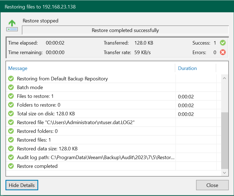Screen dimensions: 234x196
Task: Sort by the Message column header
Action: [18, 68]
